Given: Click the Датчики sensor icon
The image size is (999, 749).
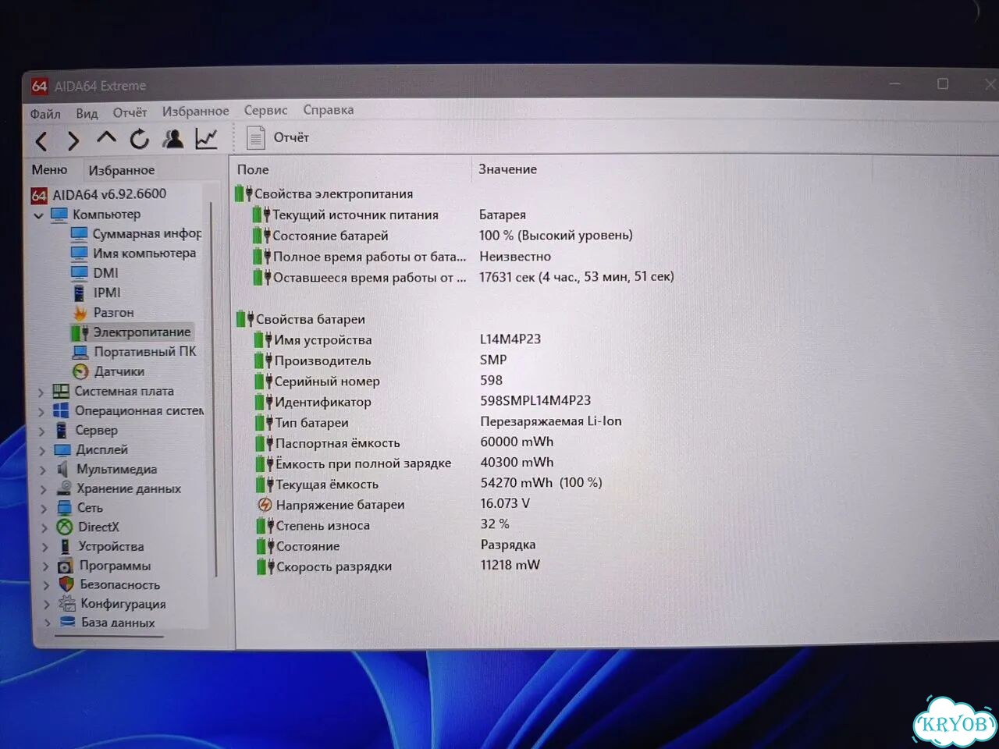Looking at the screenshot, I should click(80, 372).
